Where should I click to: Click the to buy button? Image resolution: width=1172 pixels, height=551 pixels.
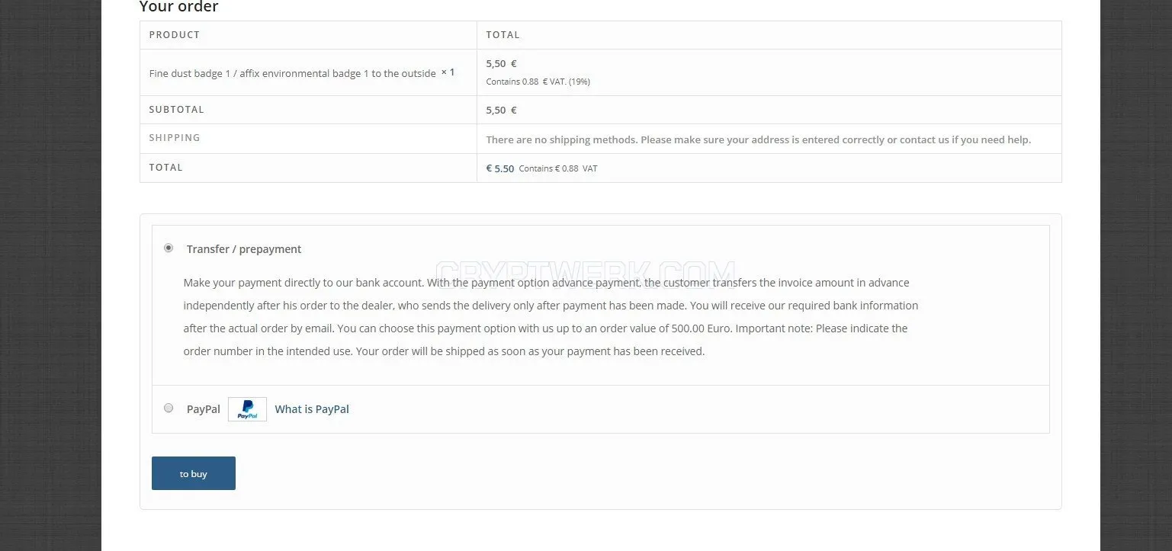pyautogui.click(x=194, y=473)
